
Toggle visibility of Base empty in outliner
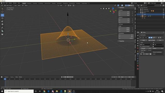(163, 14)
